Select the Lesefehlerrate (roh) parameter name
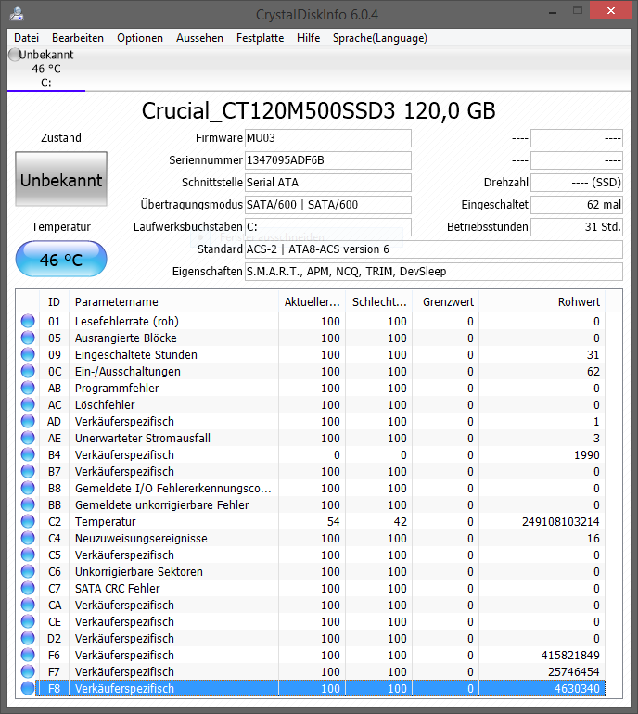 coord(127,322)
